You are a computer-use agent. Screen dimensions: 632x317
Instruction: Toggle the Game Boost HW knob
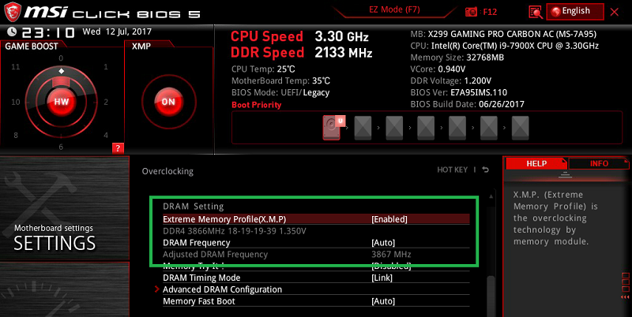[62, 102]
